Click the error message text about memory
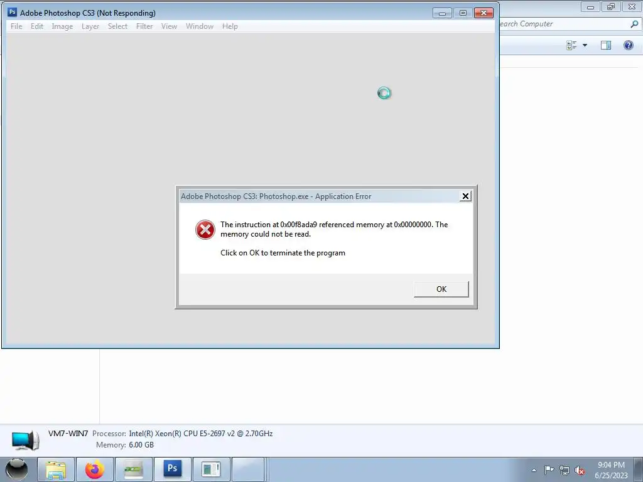 pyautogui.click(x=334, y=229)
